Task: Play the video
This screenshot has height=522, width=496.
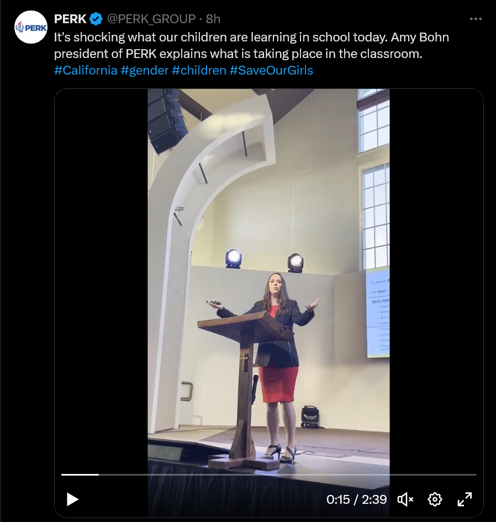Action: [72, 499]
